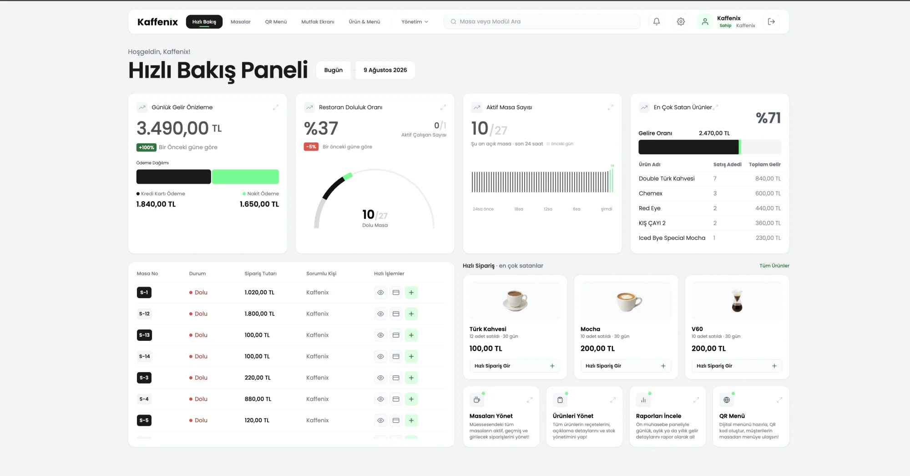The height and width of the screenshot is (476, 910).
Task: Open the Yönetim dropdown menu
Action: [415, 22]
